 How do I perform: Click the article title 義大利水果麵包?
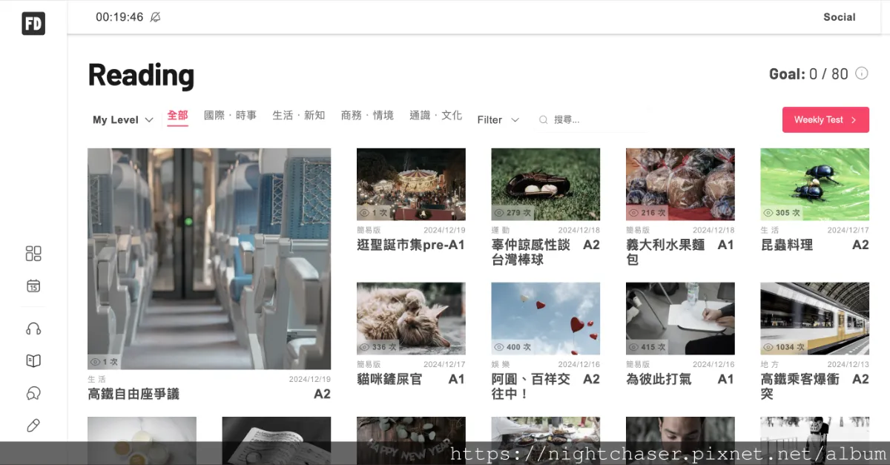point(665,252)
